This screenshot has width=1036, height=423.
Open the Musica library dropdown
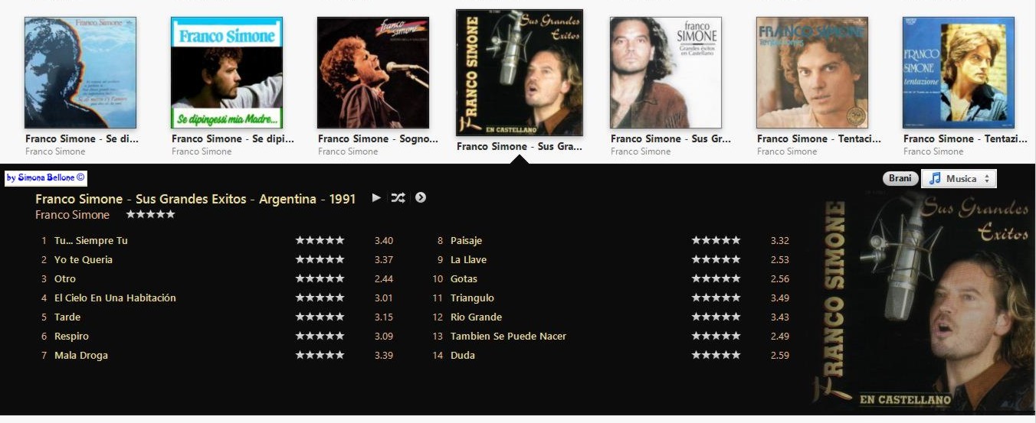coord(959,178)
